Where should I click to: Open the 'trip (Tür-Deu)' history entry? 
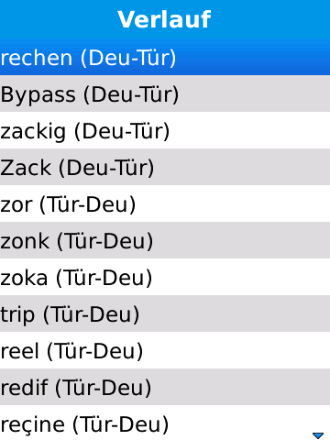click(x=165, y=313)
